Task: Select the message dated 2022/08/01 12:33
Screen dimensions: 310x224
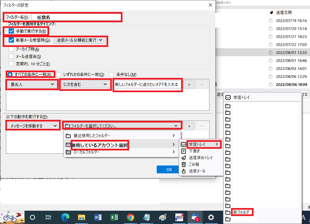Action: coord(291,53)
